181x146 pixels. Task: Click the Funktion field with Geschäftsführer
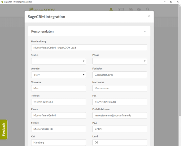120,75
